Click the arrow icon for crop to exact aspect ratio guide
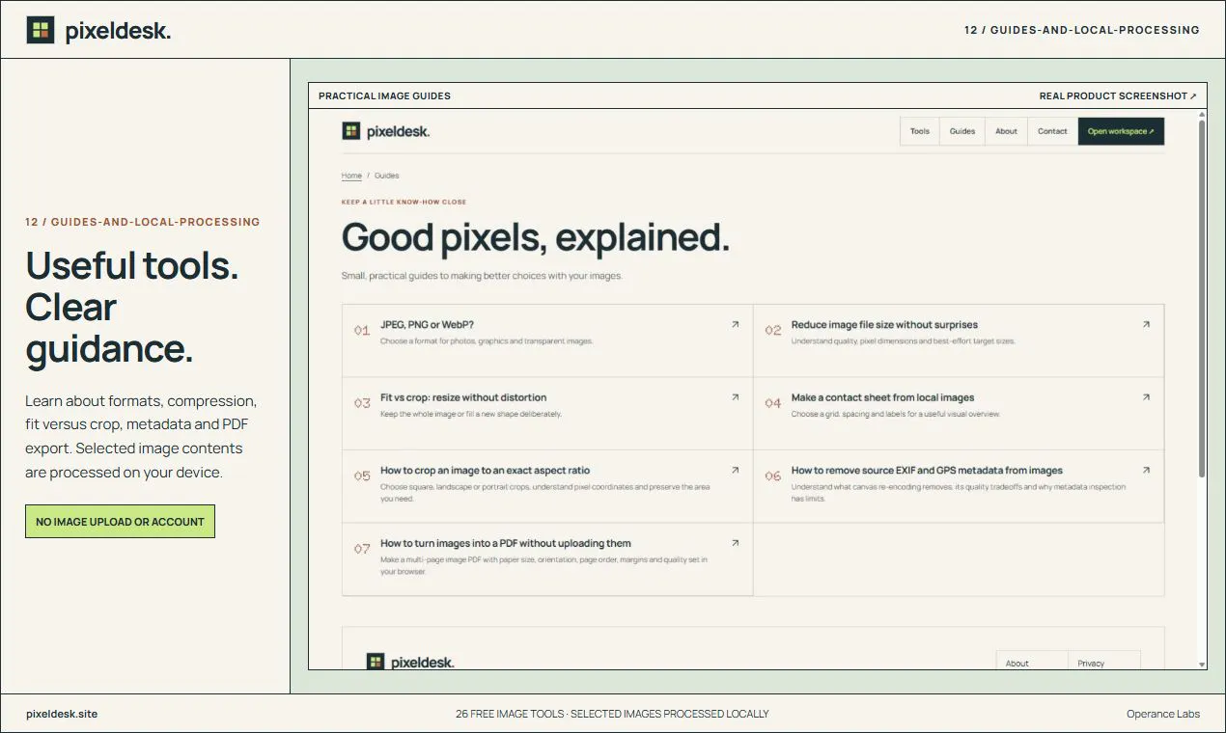The image size is (1226, 733). [x=735, y=470]
